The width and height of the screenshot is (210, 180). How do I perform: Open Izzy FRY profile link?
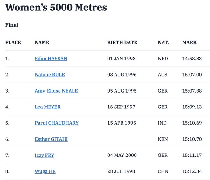click(x=44, y=155)
